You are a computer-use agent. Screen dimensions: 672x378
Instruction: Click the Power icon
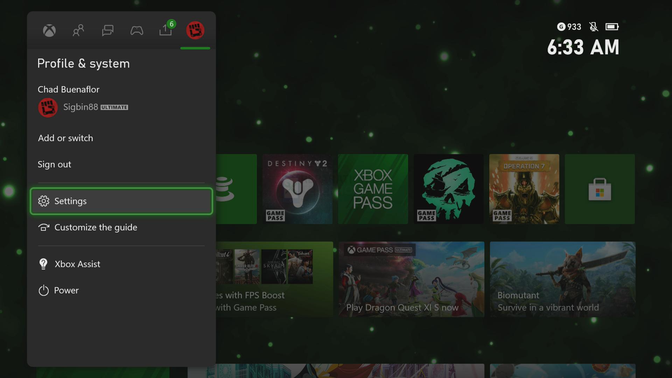[x=43, y=290]
